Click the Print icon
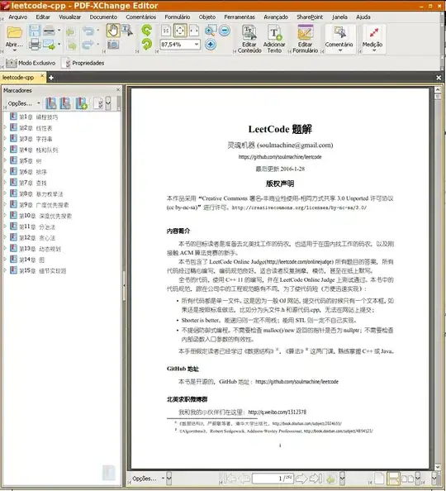 (35, 45)
